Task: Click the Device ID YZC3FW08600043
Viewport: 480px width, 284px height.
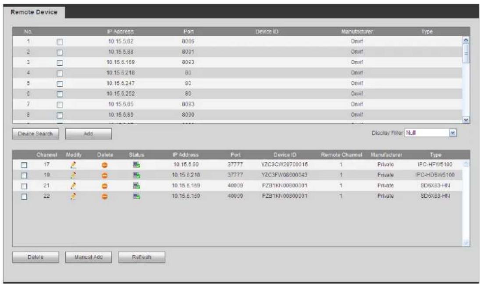Action: [284, 175]
